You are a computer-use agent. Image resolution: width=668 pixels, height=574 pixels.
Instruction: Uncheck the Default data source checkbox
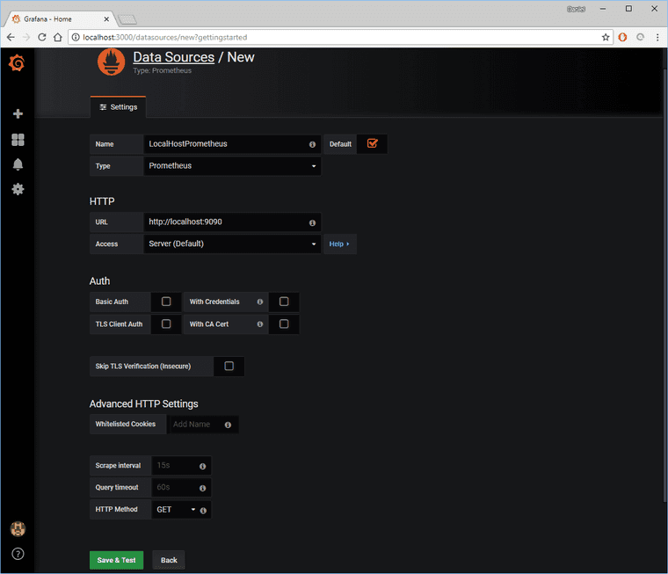tap(373, 143)
